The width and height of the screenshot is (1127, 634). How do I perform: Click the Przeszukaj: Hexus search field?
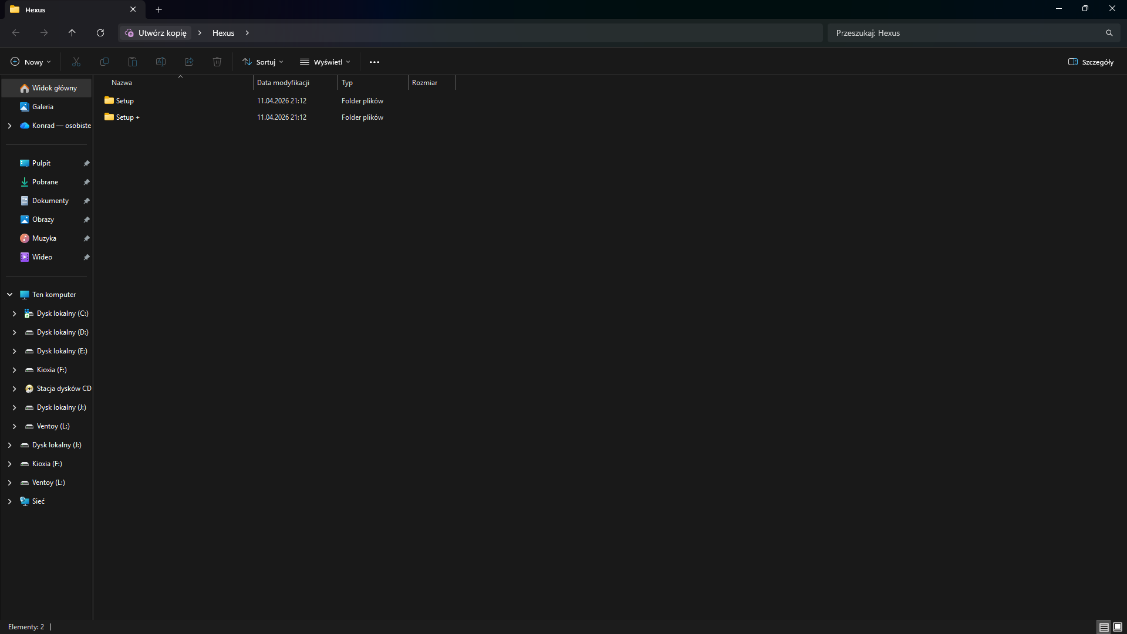click(963, 33)
